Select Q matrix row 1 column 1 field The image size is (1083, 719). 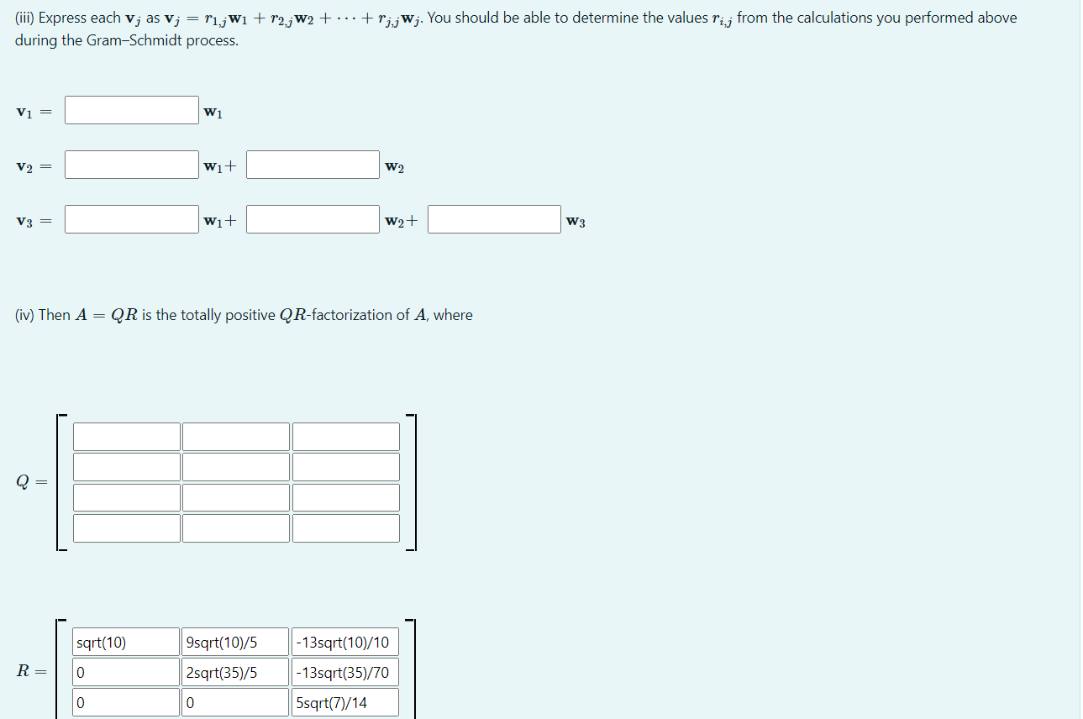(x=127, y=437)
